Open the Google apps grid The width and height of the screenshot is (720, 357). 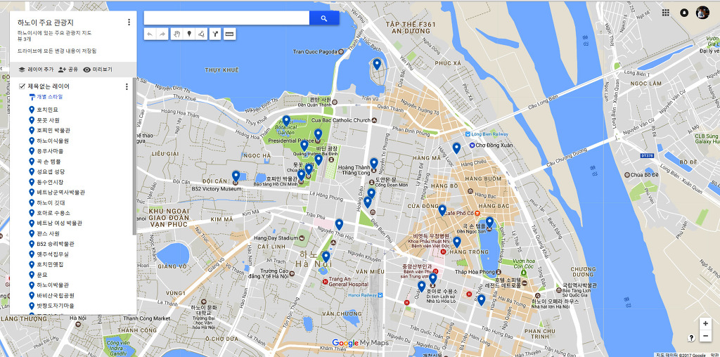665,13
